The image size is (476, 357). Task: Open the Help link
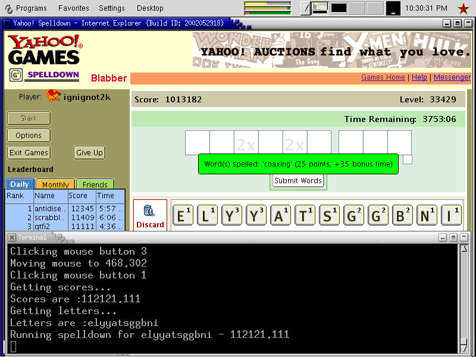tap(419, 77)
